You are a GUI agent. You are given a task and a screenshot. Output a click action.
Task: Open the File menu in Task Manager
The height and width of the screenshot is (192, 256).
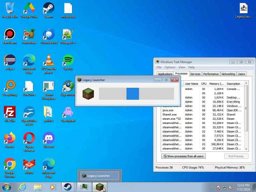tap(159, 67)
